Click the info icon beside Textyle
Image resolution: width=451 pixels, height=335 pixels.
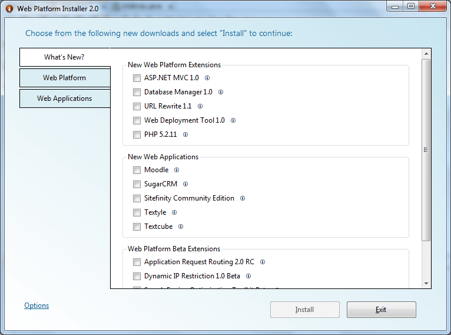pos(174,212)
